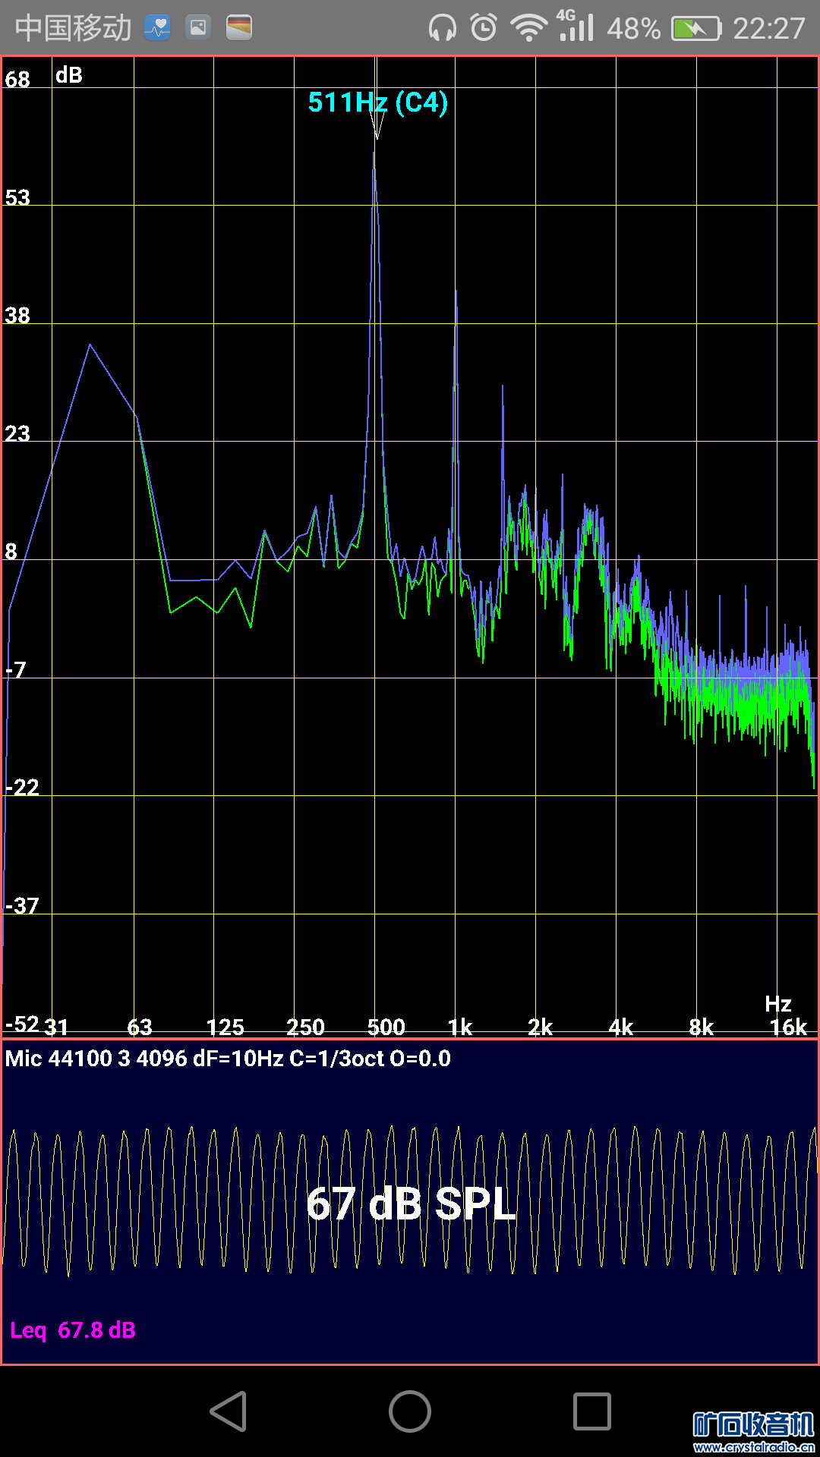Tap the 4G cellular signal icon
Screen dimensions: 820x1457
(575, 26)
